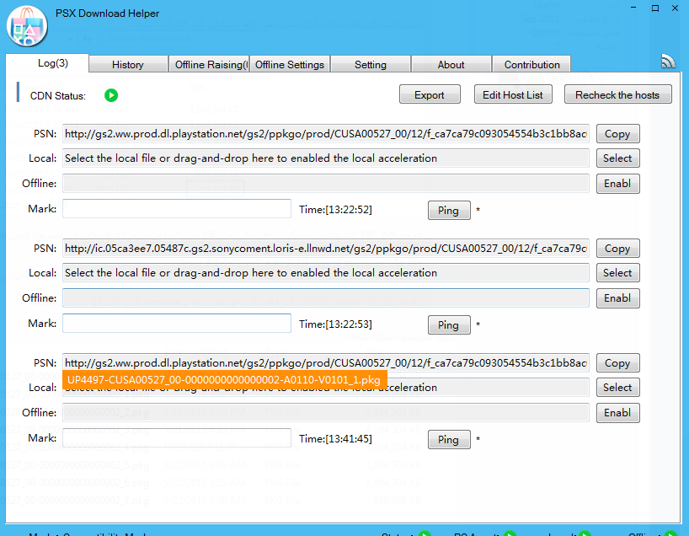Open the Offline Raising tab
The image size is (689, 536).
[211, 65]
